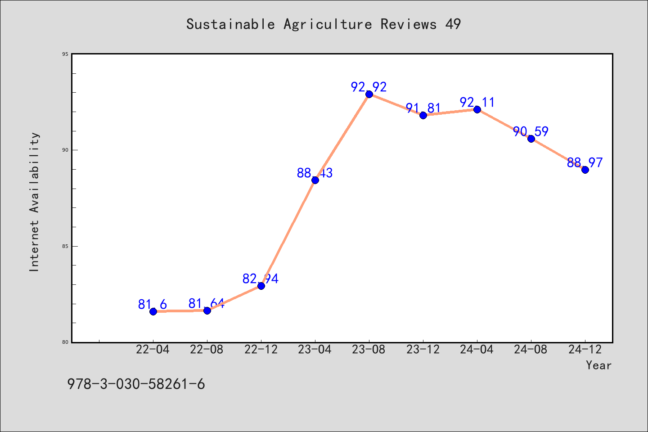
Task: Click the 23-08 x-axis tick label
Action: click(x=369, y=350)
